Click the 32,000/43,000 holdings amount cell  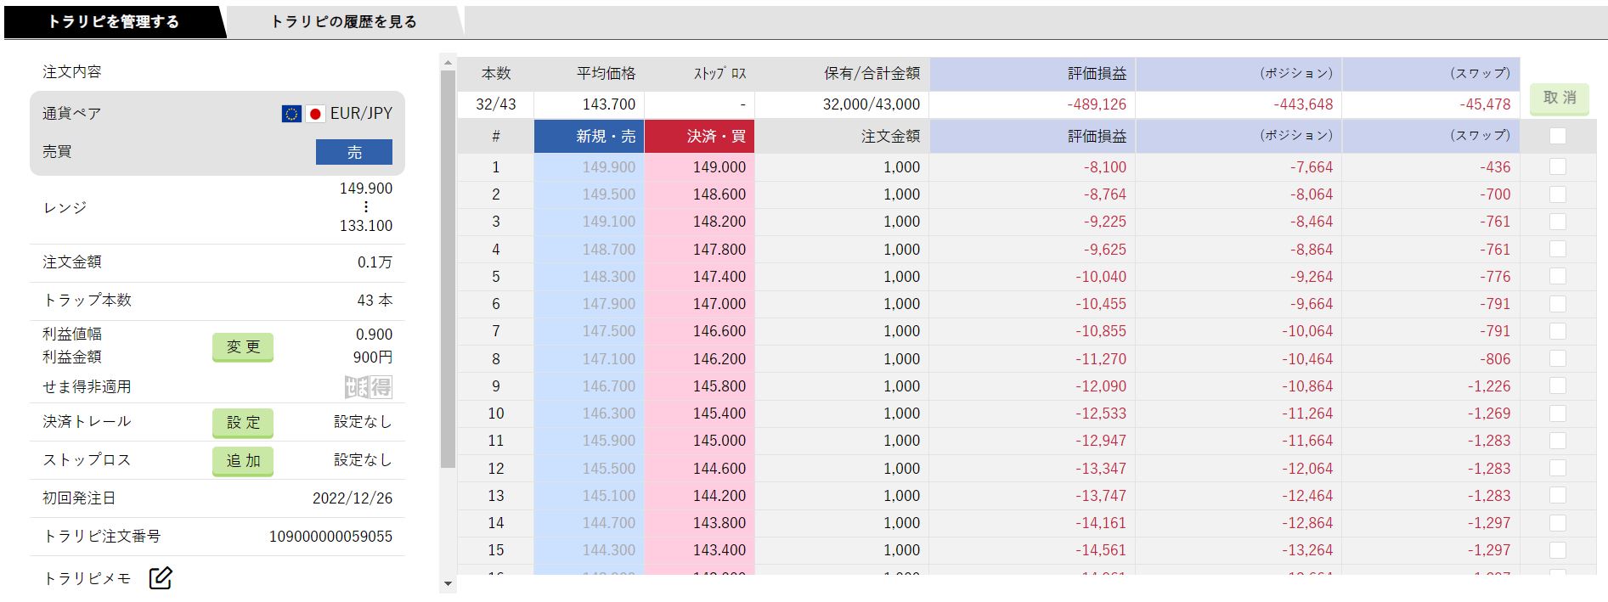pos(842,104)
